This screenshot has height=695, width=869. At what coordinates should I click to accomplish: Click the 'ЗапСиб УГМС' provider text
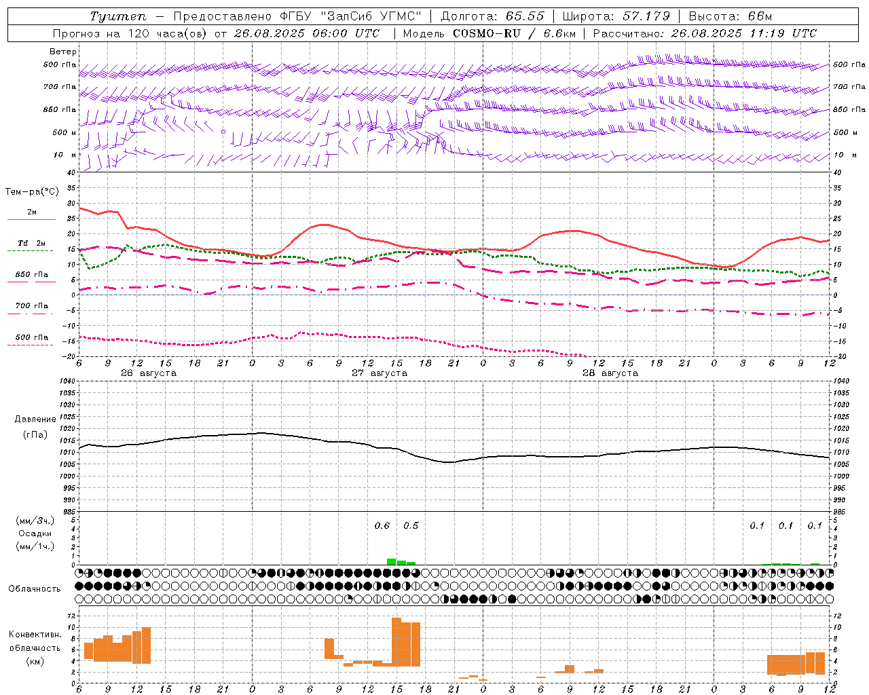(371, 16)
